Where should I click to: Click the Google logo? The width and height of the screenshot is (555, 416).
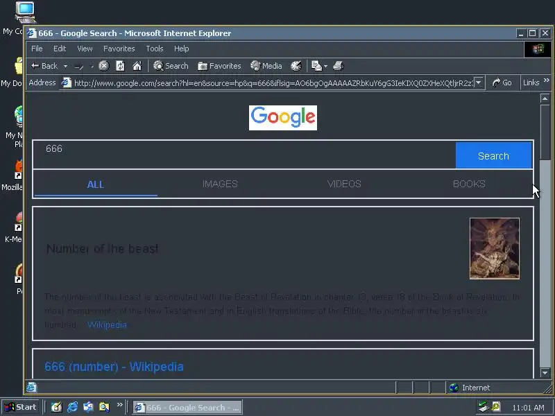coord(283,118)
